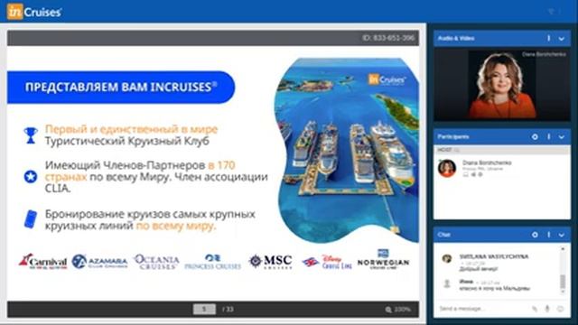
Task: Click the 'Participants' panel title
Action: (453, 136)
